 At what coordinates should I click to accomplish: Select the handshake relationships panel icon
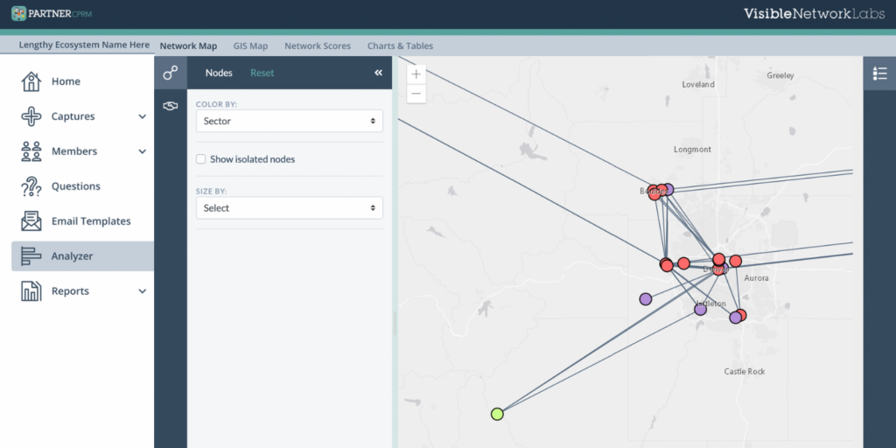pyautogui.click(x=171, y=106)
